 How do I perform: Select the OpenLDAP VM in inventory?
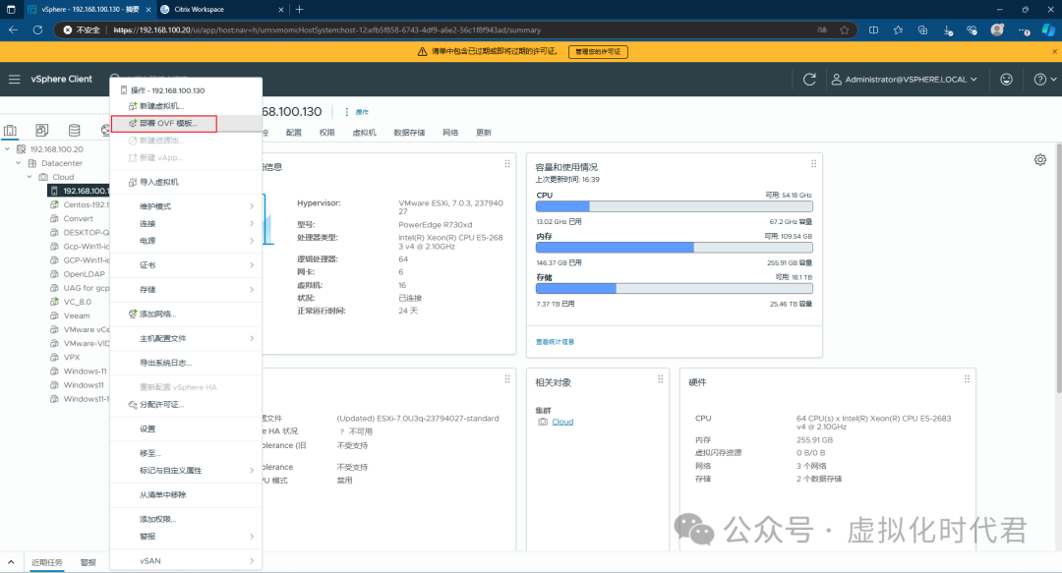[84, 274]
